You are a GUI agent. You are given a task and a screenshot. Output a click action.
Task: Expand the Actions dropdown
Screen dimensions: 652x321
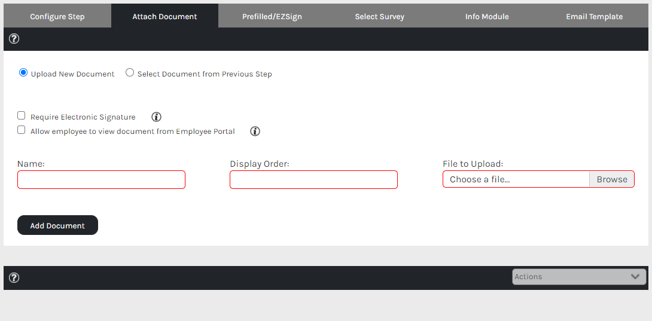point(579,277)
